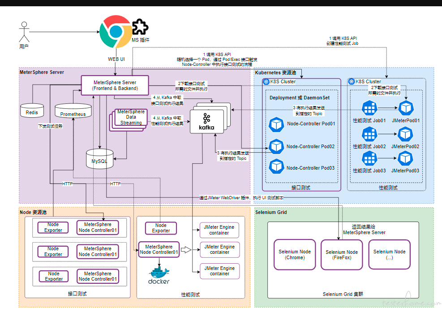Click the 'Kubernetes 资源池' group title

click(275, 73)
